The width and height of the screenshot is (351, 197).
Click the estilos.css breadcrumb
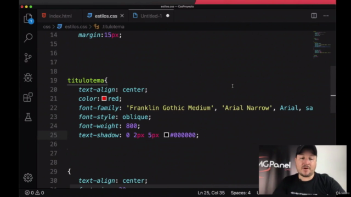coord(76,27)
